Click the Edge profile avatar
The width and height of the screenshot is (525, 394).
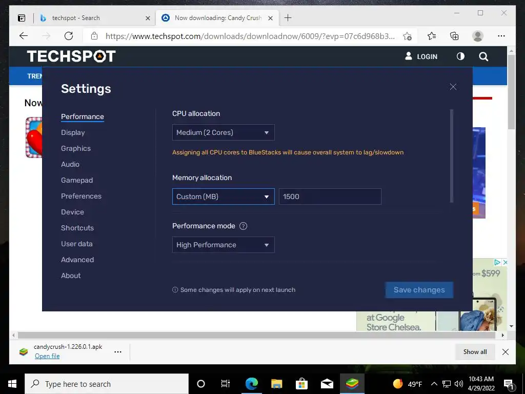tap(478, 36)
